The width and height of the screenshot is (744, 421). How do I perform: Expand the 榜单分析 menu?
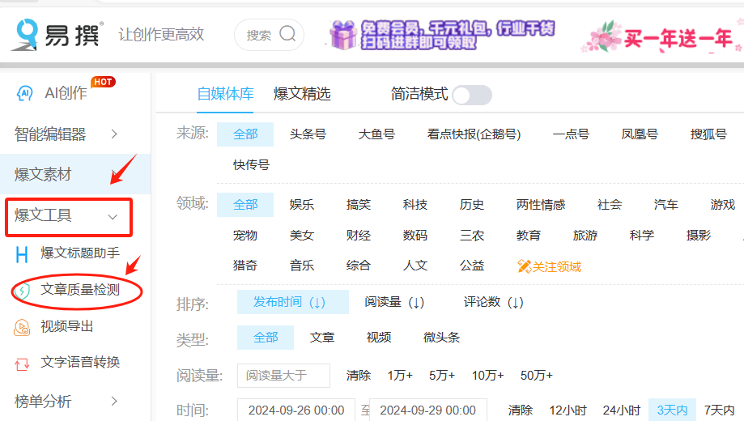click(x=114, y=401)
